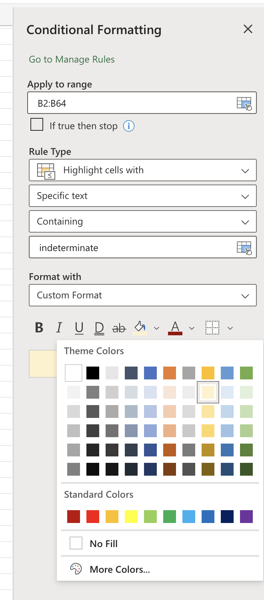Expand the font color dropdown arrow
Viewport: 264px width, 600px height.
pyautogui.click(x=191, y=328)
